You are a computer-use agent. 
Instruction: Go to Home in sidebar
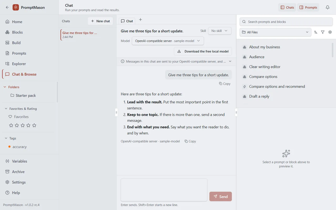tap(29, 22)
